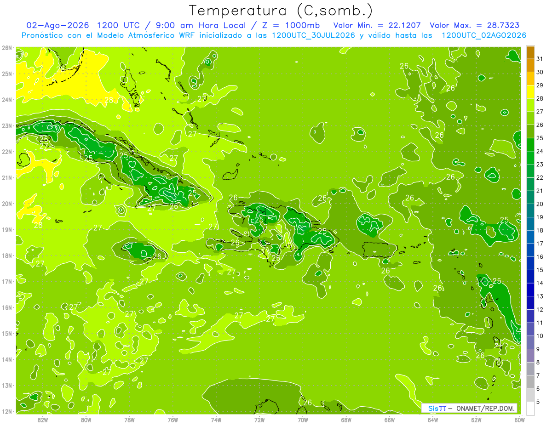The height and width of the screenshot is (426, 552).
Task: Click the white legend swatch below 5
Action: (x=530, y=408)
